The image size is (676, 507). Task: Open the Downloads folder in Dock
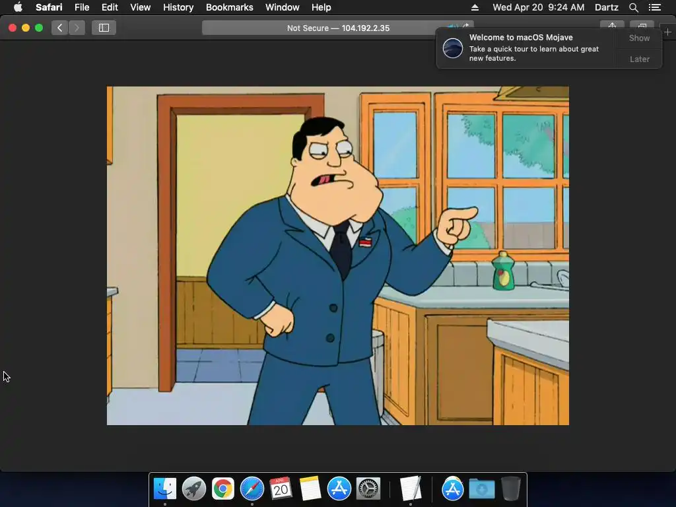pyautogui.click(x=481, y=489)
